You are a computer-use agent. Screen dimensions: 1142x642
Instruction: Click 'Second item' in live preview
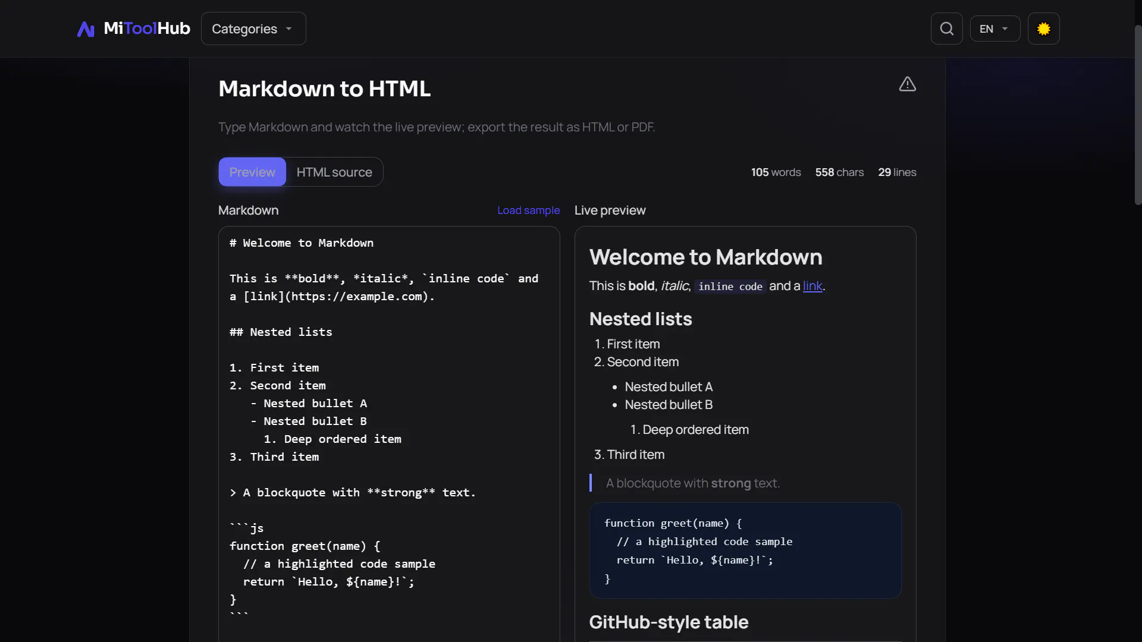[x=642, y=362]
